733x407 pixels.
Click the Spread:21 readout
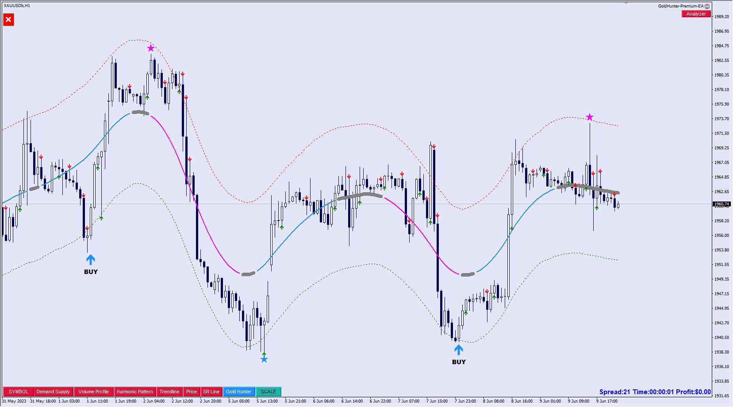click(615, 392)
